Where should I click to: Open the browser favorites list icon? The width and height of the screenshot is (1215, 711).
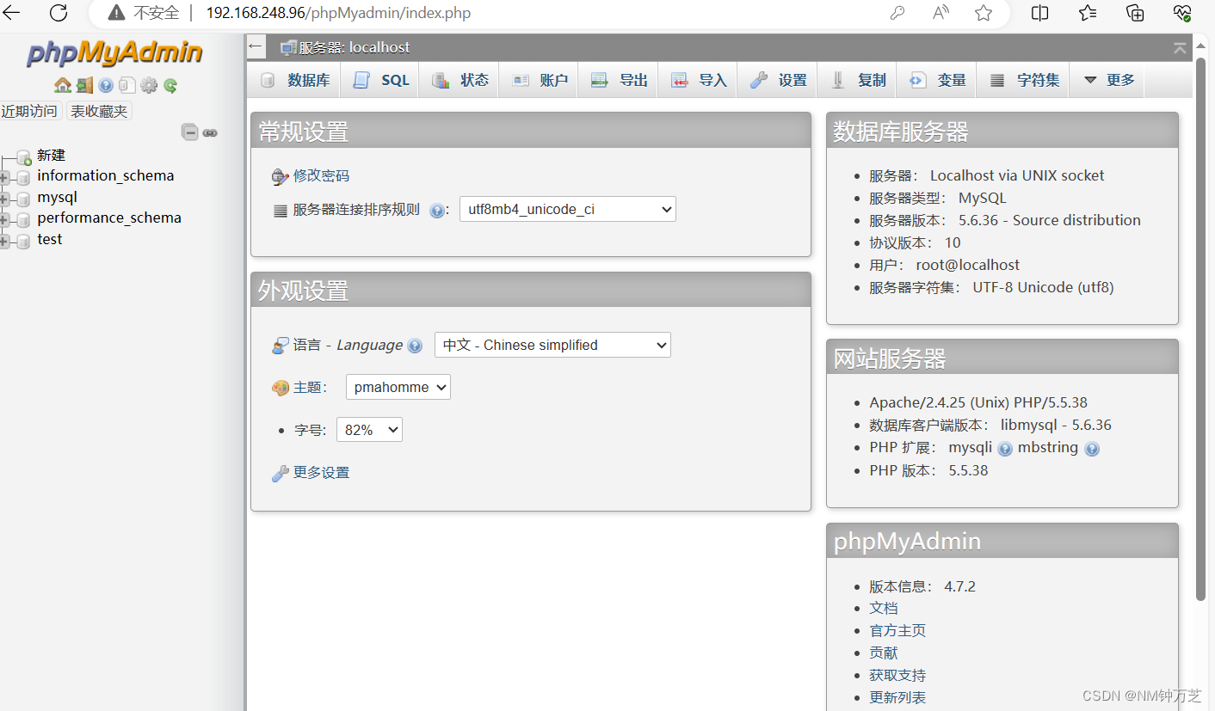tap(1088, 13)
